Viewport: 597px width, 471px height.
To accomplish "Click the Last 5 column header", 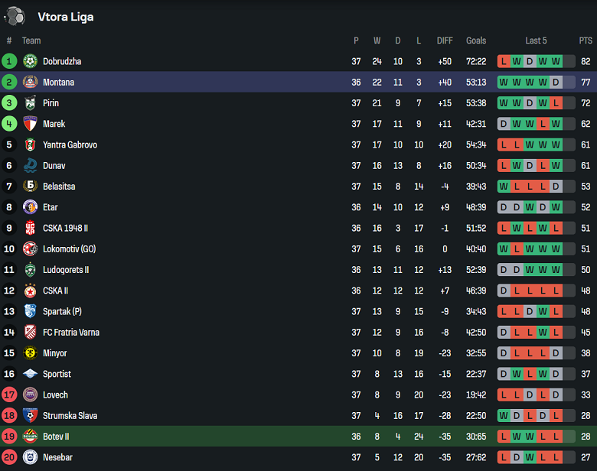I will coord(536,41).
